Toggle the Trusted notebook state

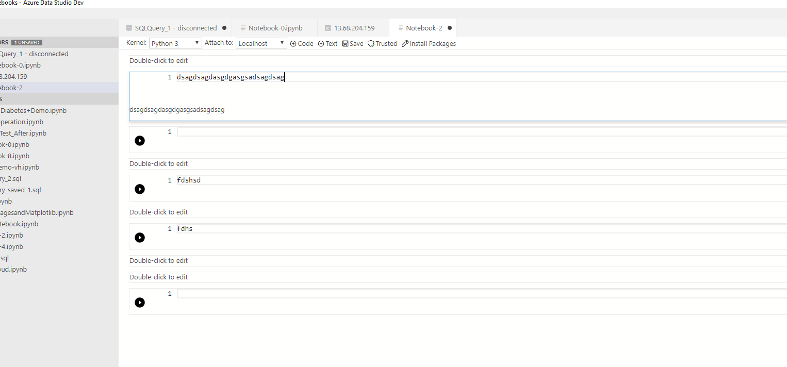click(x=382, y=44)
